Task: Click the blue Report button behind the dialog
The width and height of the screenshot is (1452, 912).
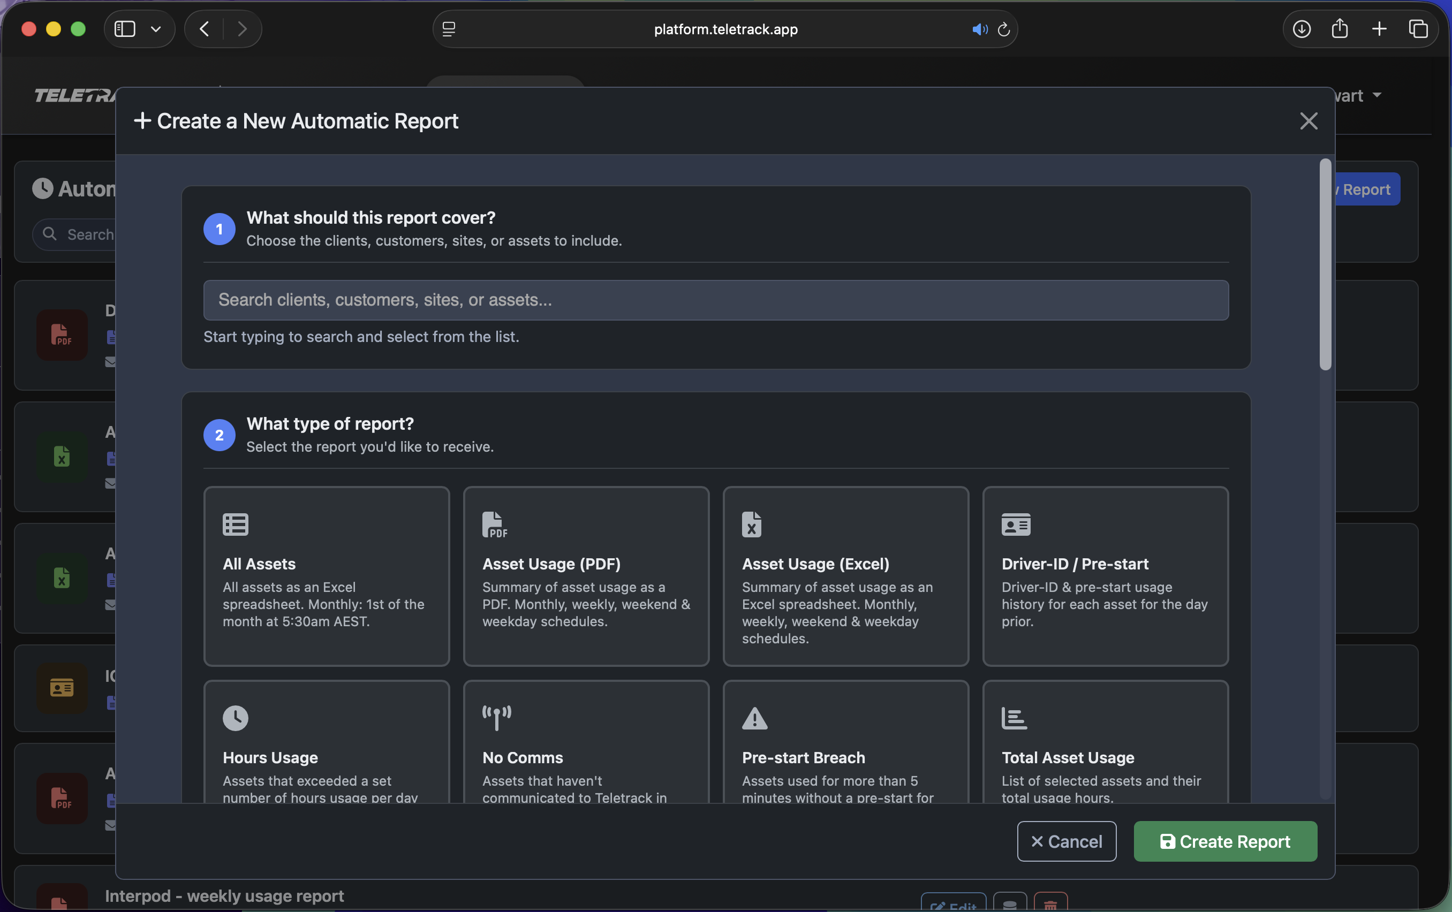Action: pyautogui.click(x=1367, y=189)
